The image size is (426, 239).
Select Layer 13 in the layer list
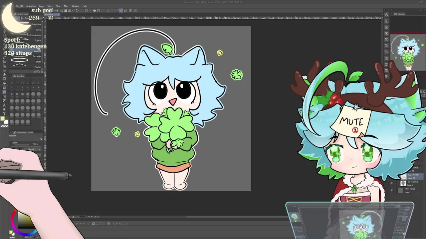point(411,176)
